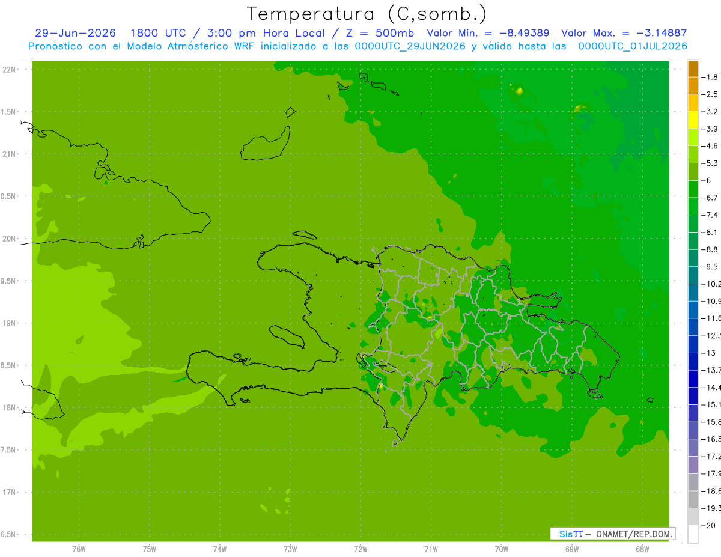Click the "ONAMET/REP.DOM." credit label
The height and width of the screenshot is (557, 721).
(633, 534)
